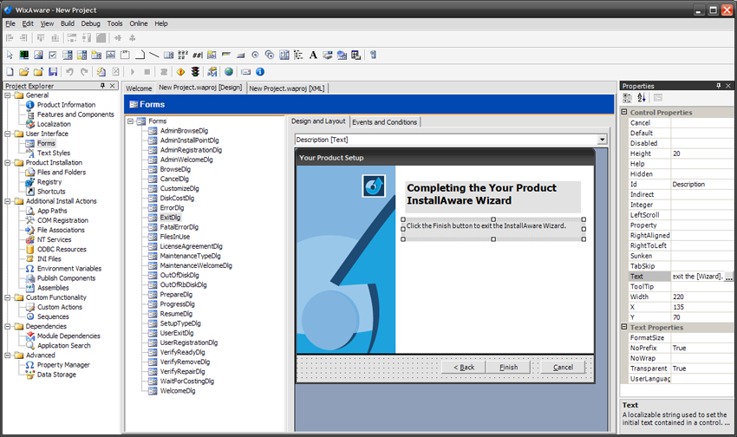Collapse the General tree node

8,95
